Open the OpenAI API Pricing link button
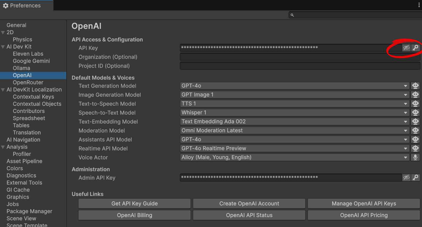This screenshot has width=422, height=227. click(364, 215)
